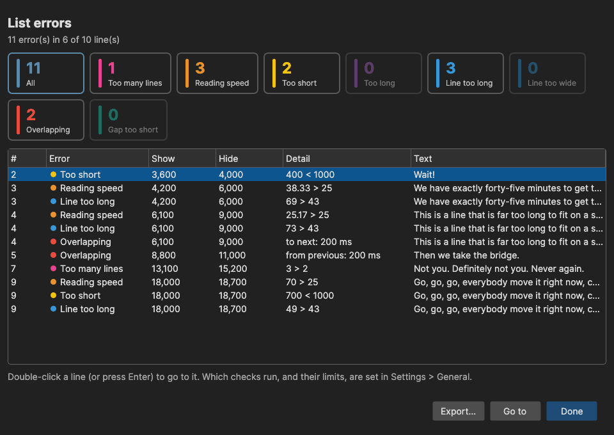Open the Export dialog

458,411
